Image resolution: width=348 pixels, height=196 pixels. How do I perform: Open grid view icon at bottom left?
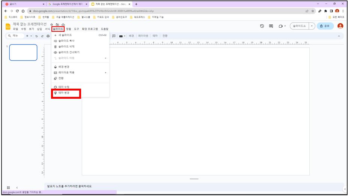(x=8, y=188)
